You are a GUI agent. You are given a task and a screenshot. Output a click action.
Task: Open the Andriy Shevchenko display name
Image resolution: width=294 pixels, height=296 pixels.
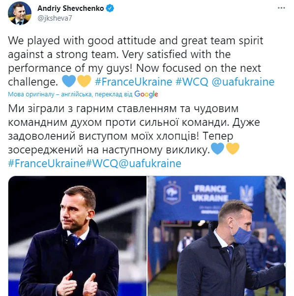tap(71, 8)
